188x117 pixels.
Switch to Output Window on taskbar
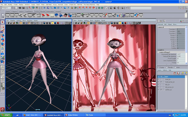coord(74,115)
